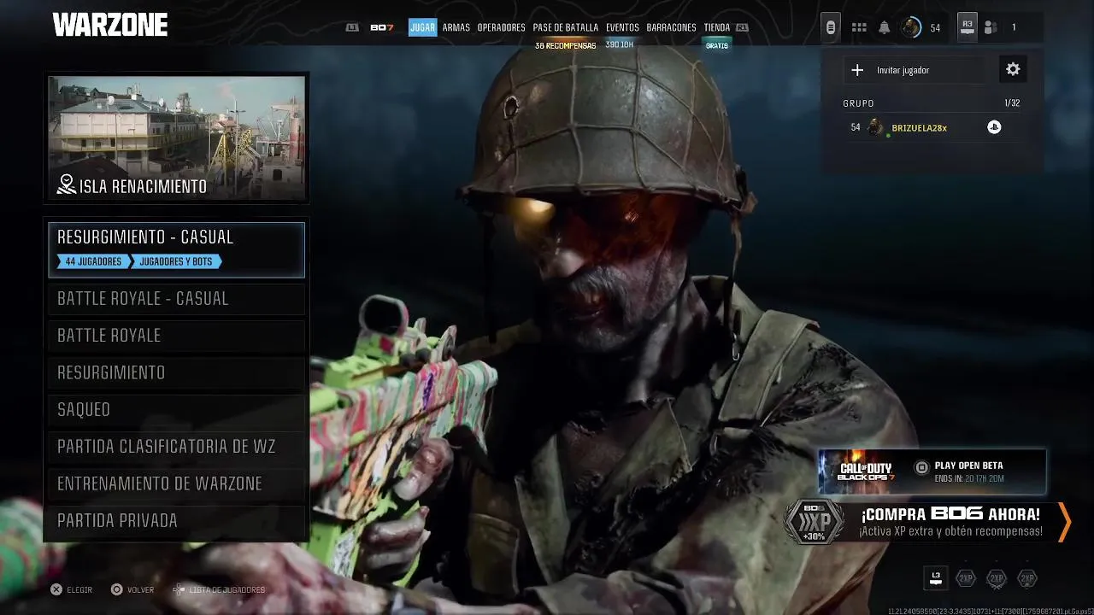Click the map pin icon by Isla Renacimiento
This screenshot has height=615, width=1094.
pyautogui.click(x=67, y=184)
